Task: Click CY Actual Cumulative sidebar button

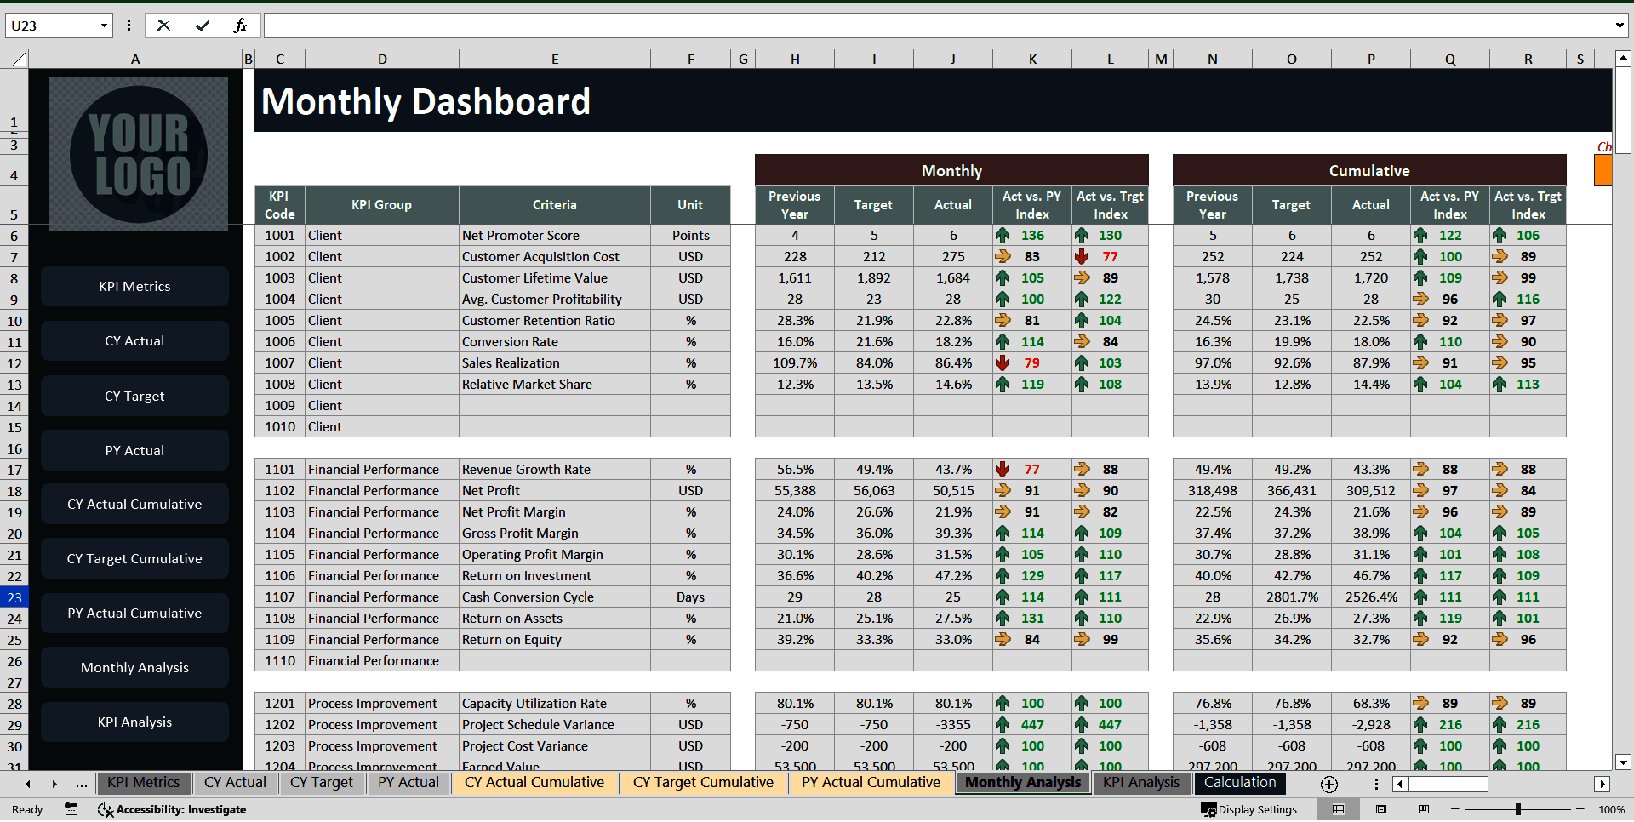Action: (x=134, y=505)
